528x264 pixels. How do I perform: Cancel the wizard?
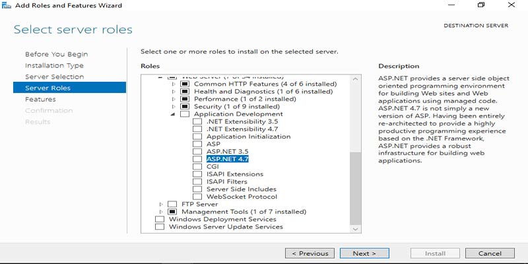(490, 253)
